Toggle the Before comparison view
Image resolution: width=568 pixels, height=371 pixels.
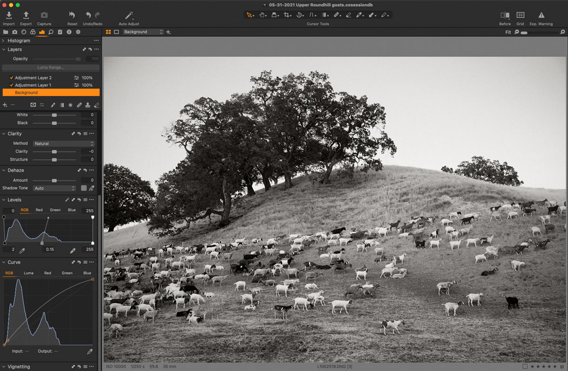click(x=504, y=15)
